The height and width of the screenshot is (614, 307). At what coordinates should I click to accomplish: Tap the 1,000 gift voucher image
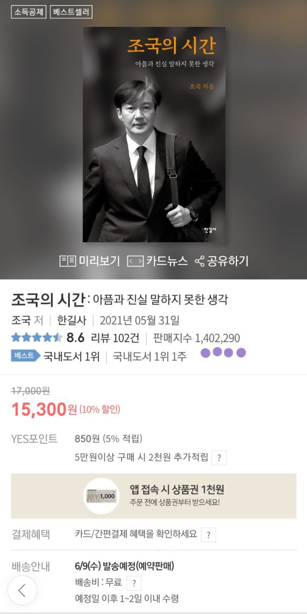point(101,496)
